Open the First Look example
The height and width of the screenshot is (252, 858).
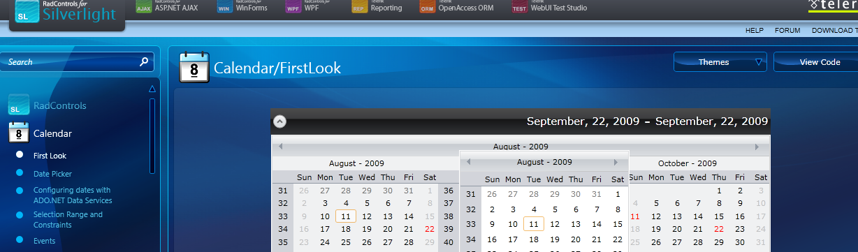click(x=50, y=156)
